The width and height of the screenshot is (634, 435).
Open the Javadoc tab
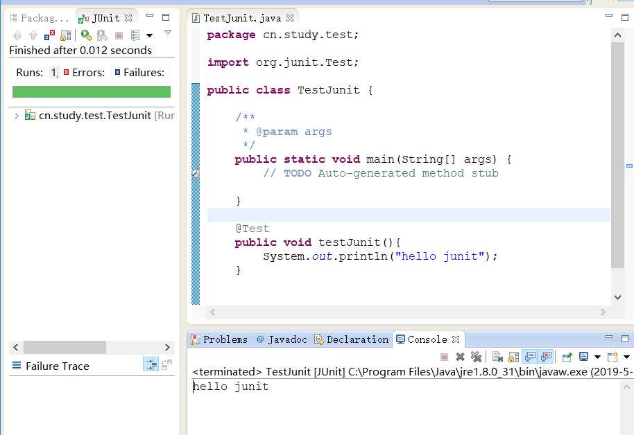point(282,339)
